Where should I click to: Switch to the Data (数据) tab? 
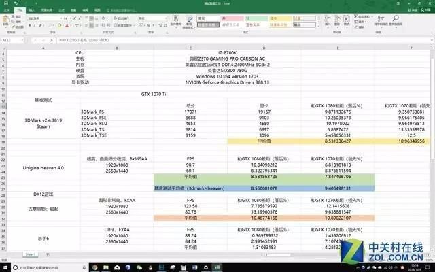73,10
